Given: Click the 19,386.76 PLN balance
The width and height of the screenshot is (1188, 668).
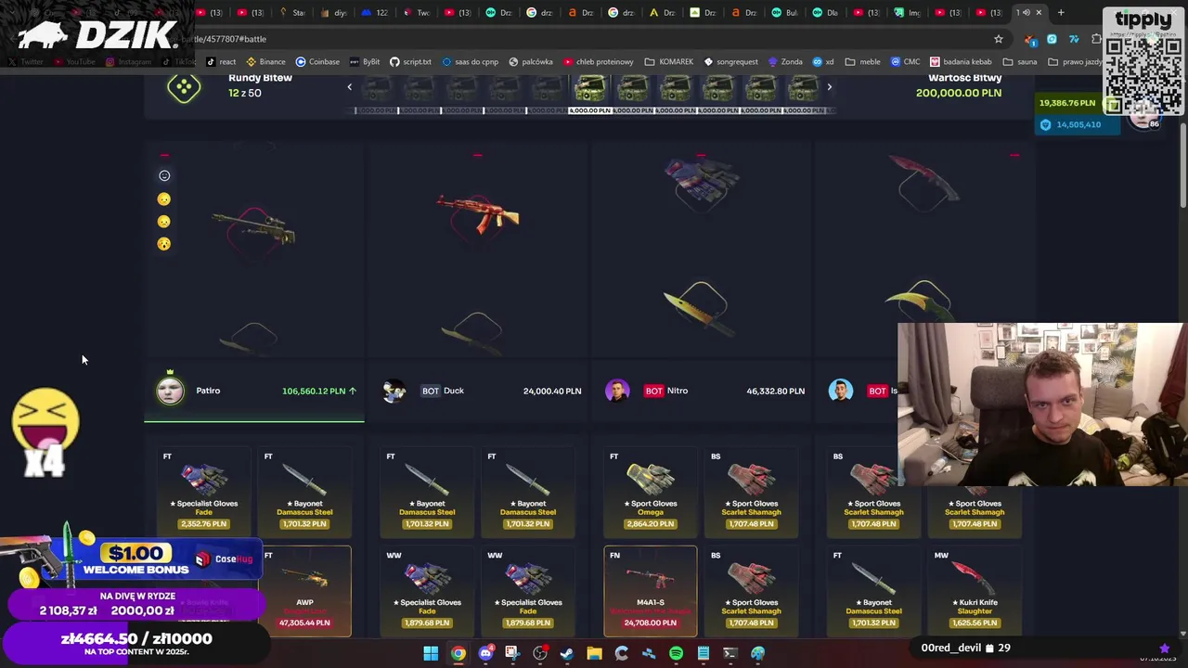Looking at the screenshot, I should 1067,103.
